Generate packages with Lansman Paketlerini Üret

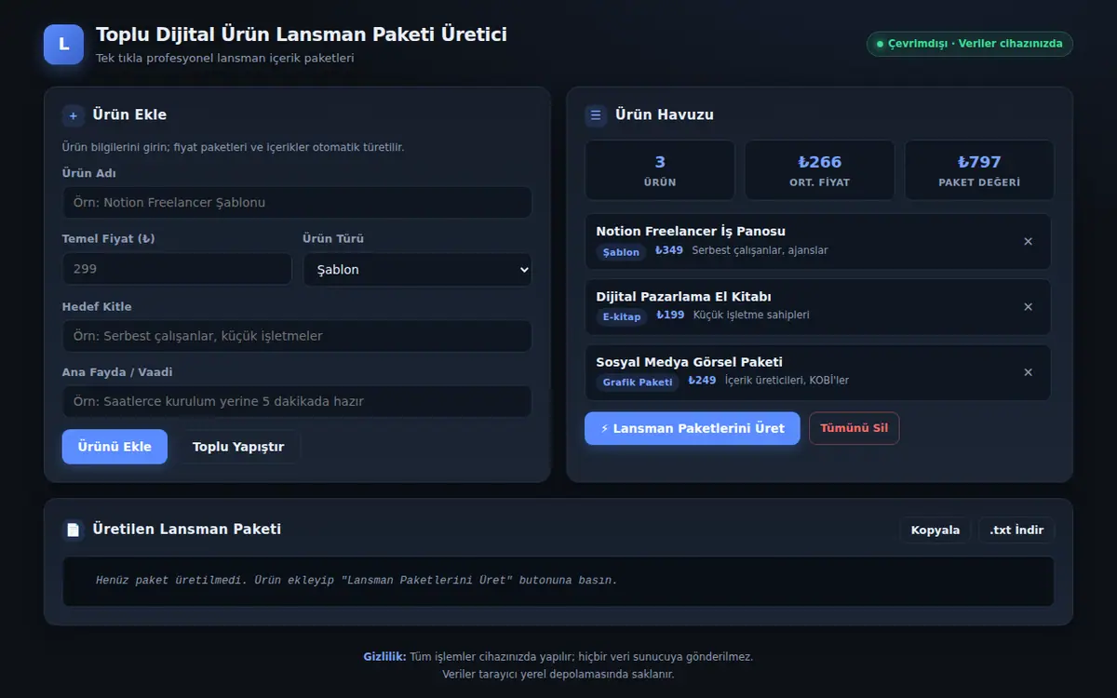pos(693,429)
